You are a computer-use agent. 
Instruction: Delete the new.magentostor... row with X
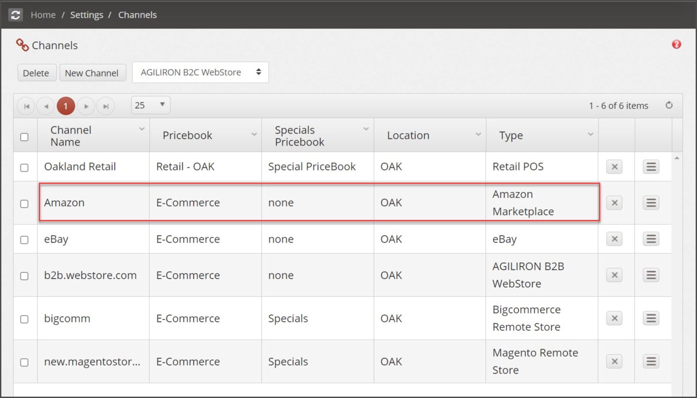614,361
